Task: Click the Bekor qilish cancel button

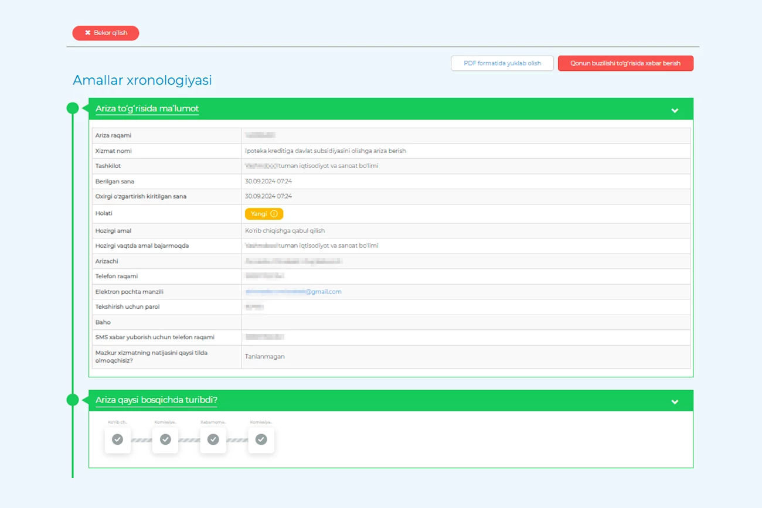Action: (x=106, y=33)
